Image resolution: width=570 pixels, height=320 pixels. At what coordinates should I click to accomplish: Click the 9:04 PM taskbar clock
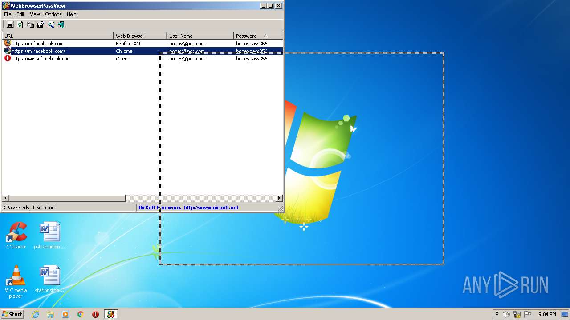click(547, 314)
